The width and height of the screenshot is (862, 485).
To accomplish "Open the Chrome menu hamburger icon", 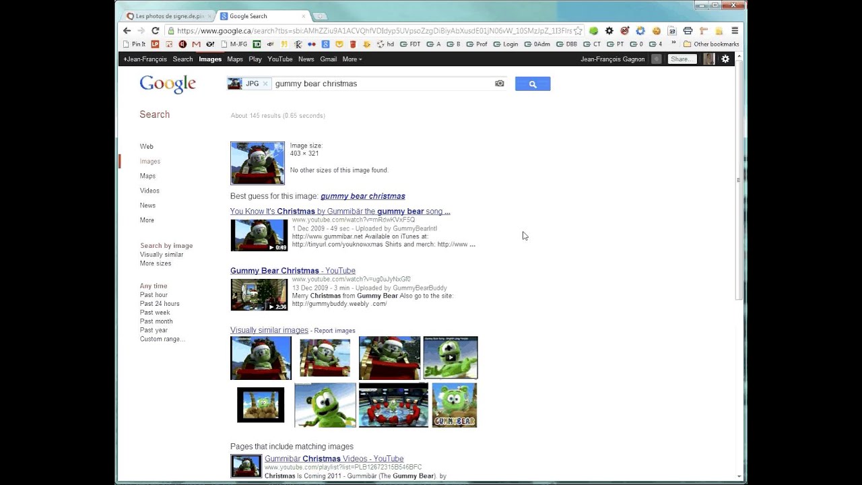I will [735, 30].
